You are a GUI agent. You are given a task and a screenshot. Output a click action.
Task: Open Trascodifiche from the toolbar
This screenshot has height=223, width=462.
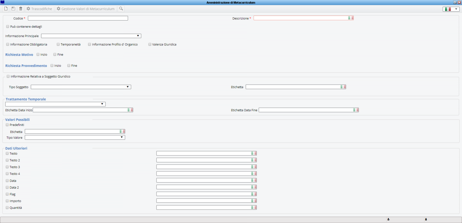pyautogui.click(x=39, y=9)
